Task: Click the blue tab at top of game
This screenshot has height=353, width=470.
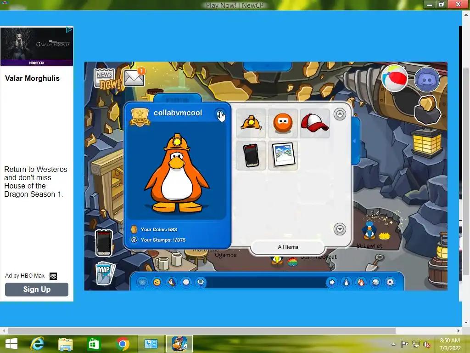Action: tap(268, 66)
